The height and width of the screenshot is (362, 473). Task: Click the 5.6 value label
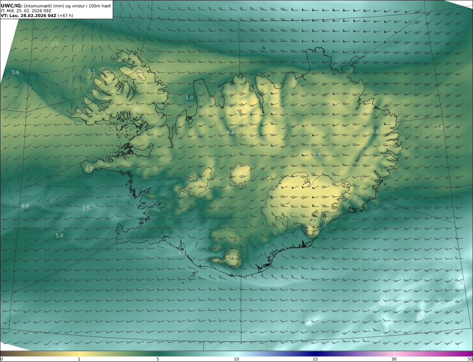[15, 73]
